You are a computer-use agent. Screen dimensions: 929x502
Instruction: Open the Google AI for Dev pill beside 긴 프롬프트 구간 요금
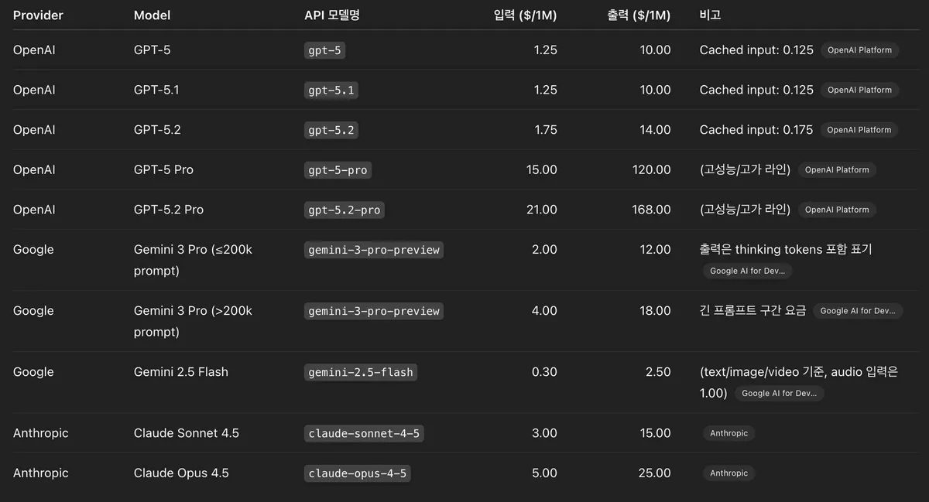coord(858,310)
